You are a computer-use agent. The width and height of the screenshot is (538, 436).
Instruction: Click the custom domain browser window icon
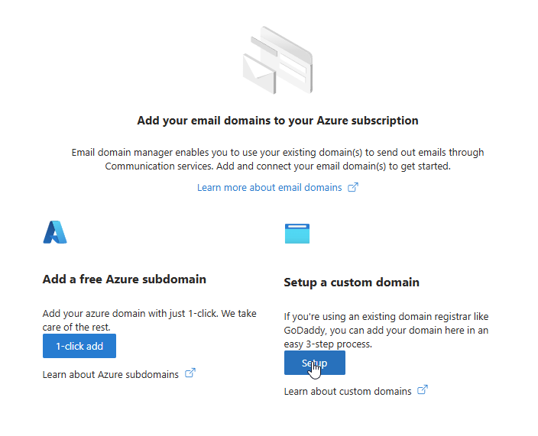coord(297,234)
